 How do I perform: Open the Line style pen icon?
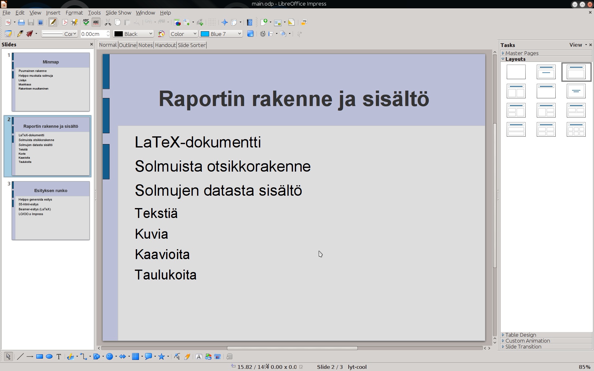click(x=20, y=34)
